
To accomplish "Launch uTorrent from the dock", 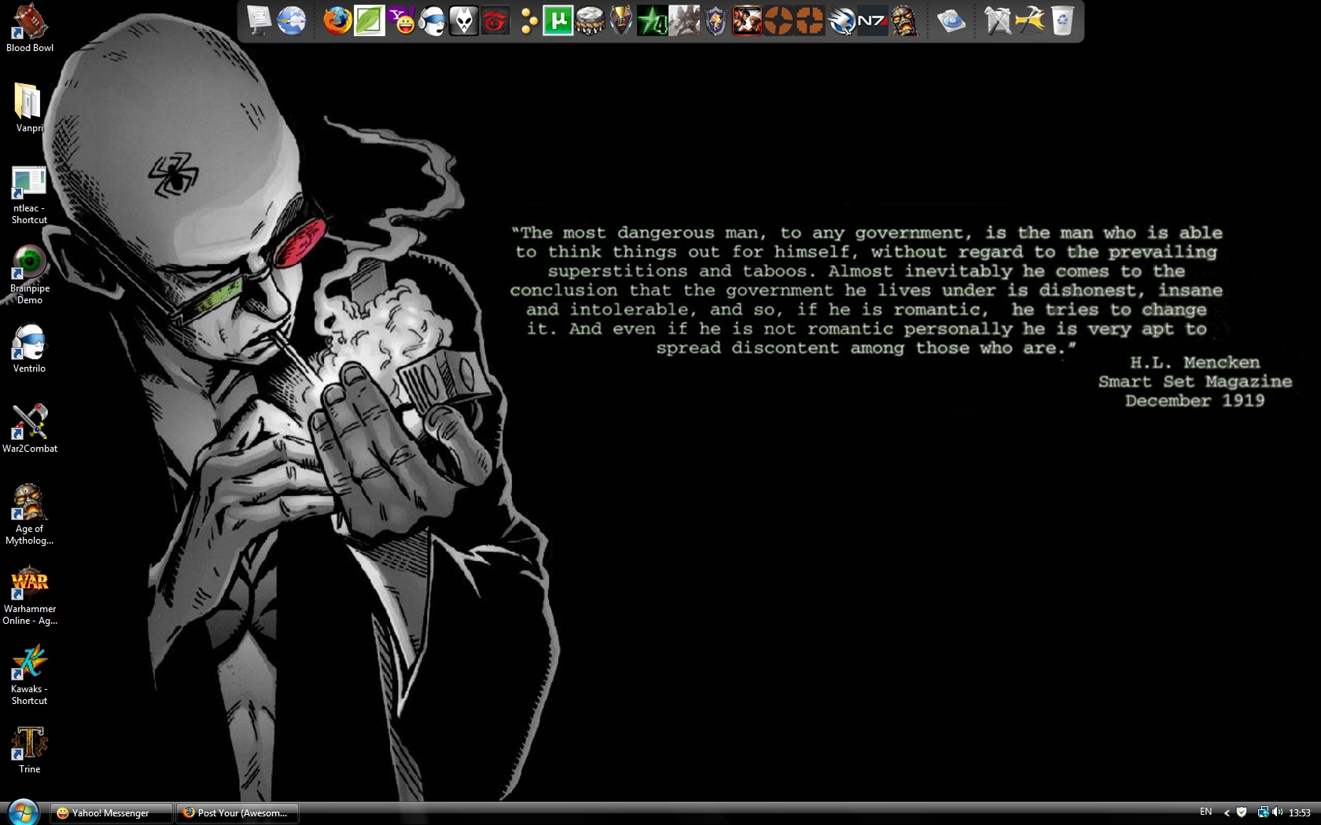I will (558, 20).
